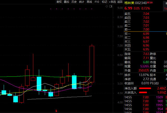Click the rectangle panel icon beside the diamond
This screenshot has height=113, width=167.
coord(111,7)
